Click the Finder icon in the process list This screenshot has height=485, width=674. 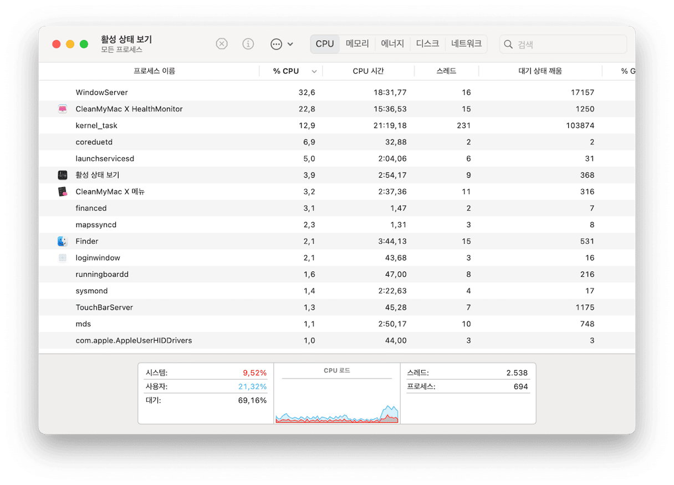pyautogui.click(x=63, y=241)
